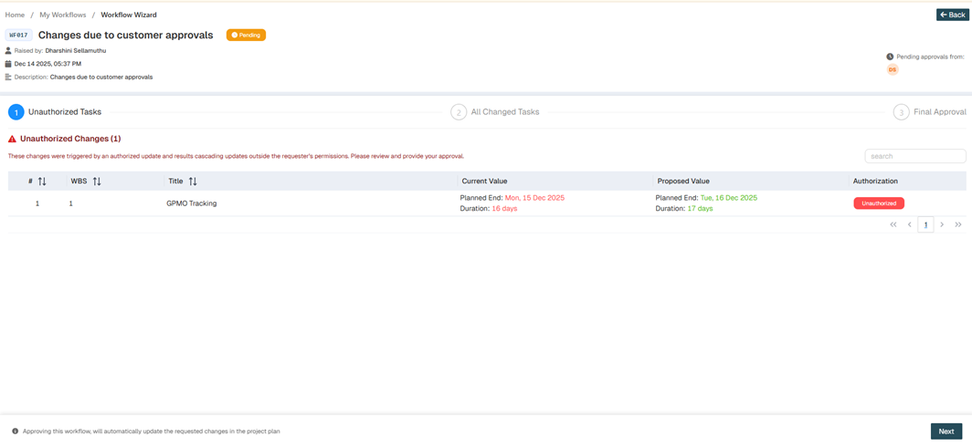The height and width of the screenshot is (447, 972).
Task: Click the info icon in footer
Action: click(15, 431)
